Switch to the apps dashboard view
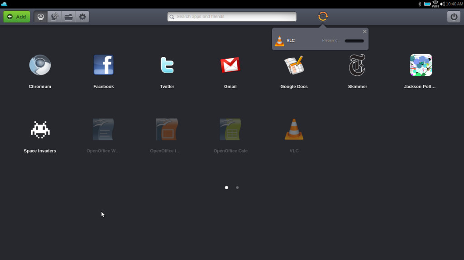The height and width of the screenshot is (260, 464). click(x=41, y=17)
